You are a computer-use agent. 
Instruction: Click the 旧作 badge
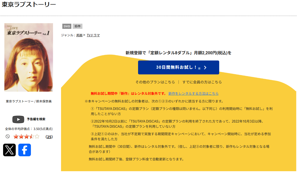[78, 26]
